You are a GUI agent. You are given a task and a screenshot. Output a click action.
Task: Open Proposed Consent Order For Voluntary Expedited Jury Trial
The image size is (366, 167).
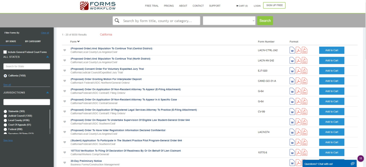[107, 69]
